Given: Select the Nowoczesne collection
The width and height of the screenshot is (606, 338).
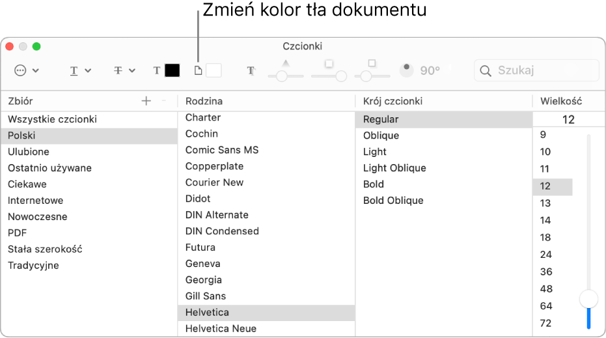Looking at the screenshot, I should (x=89, y=217).
